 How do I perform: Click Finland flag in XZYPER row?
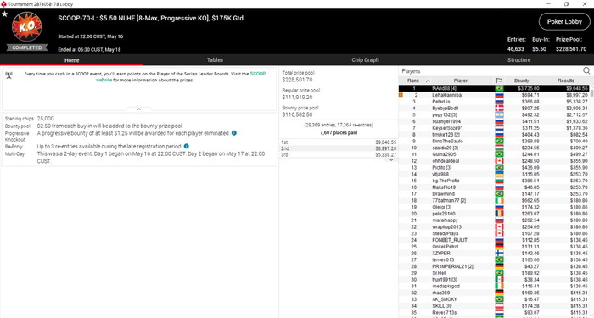point(499,254)
